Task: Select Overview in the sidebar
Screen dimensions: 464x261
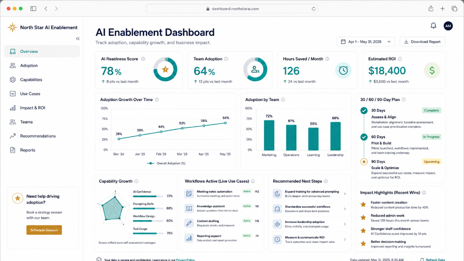Action: [42, 52]
